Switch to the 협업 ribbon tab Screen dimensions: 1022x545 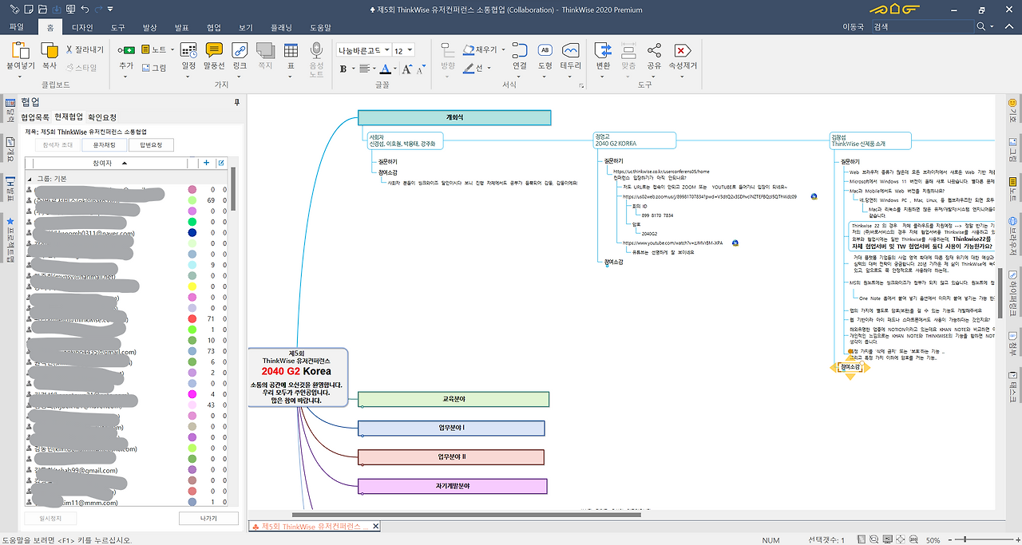tap(213, 27)
